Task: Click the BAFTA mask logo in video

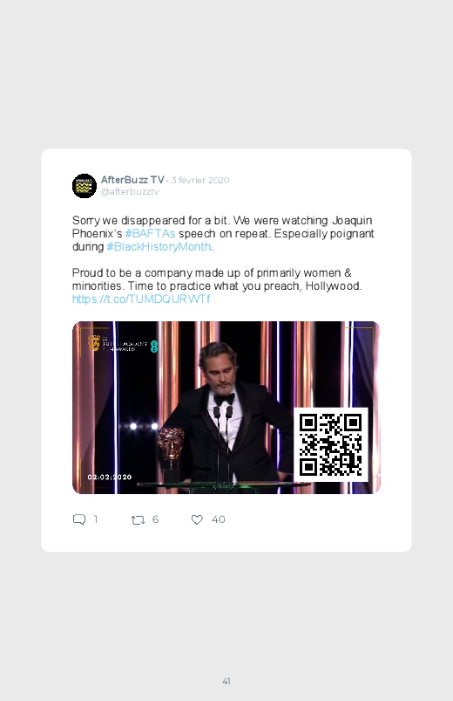Action: pos(94,343)
